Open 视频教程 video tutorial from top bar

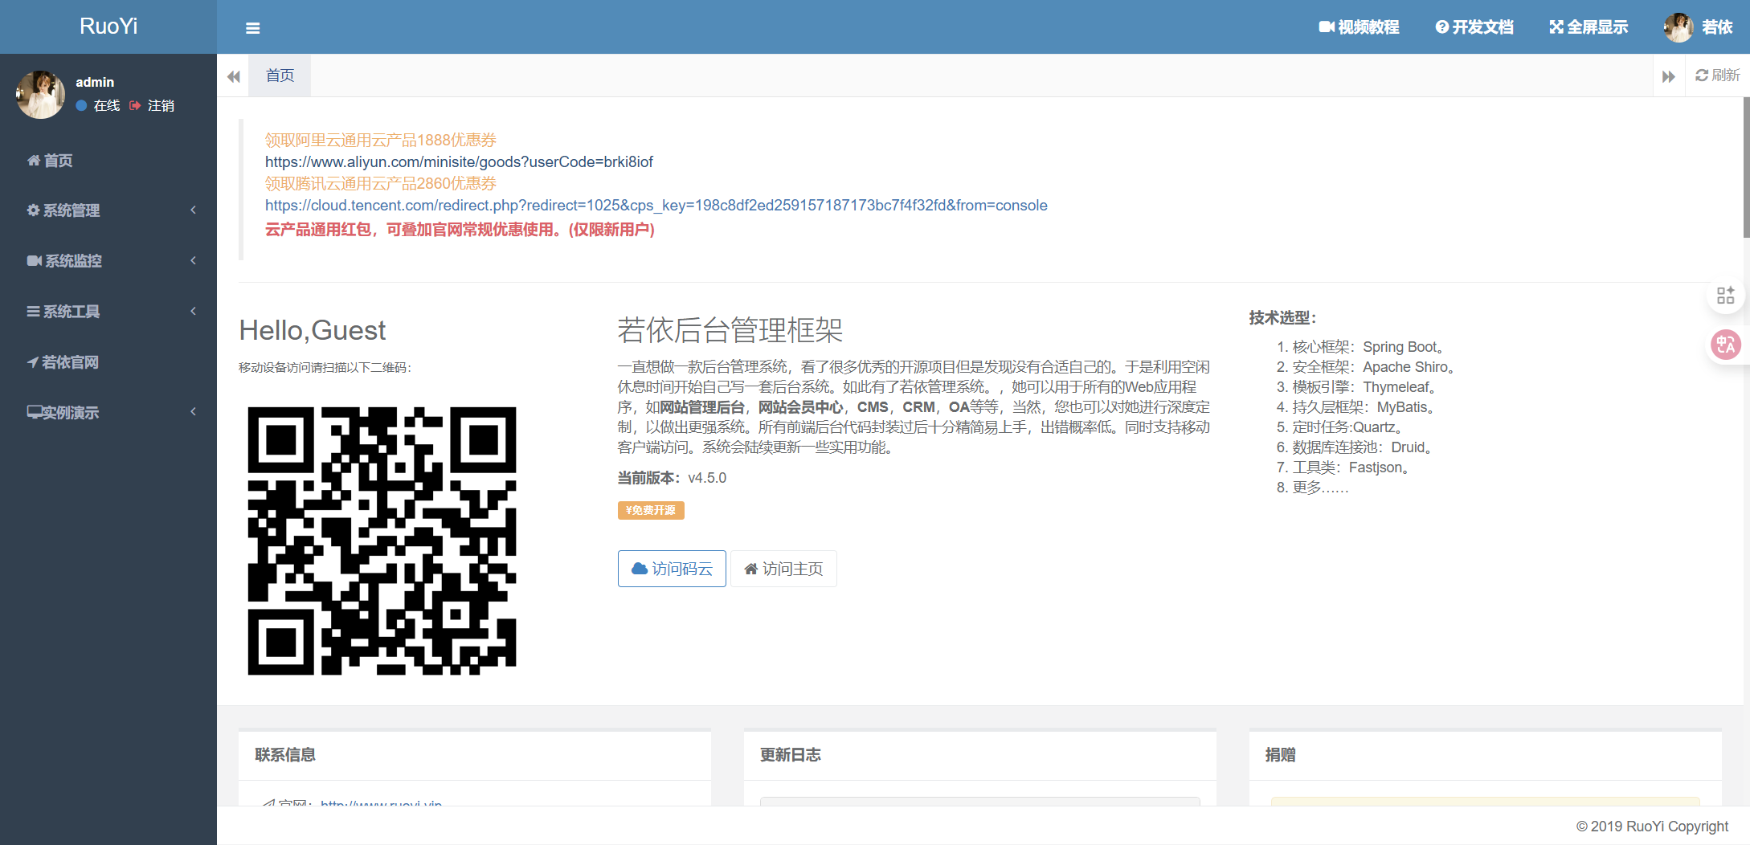click(1360, 27)
